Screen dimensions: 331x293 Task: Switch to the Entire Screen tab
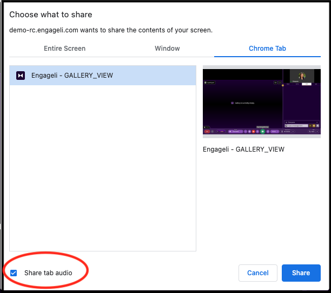[x=64, y=49]
